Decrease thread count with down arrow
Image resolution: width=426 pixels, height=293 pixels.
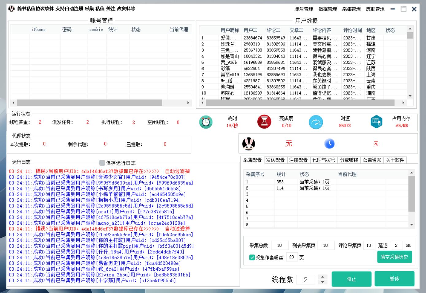[322, 282]
